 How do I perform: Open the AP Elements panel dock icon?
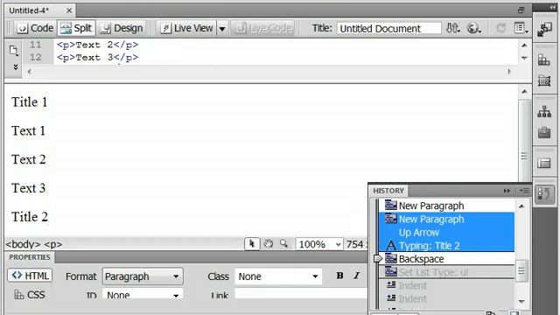(x=544, y=80)
